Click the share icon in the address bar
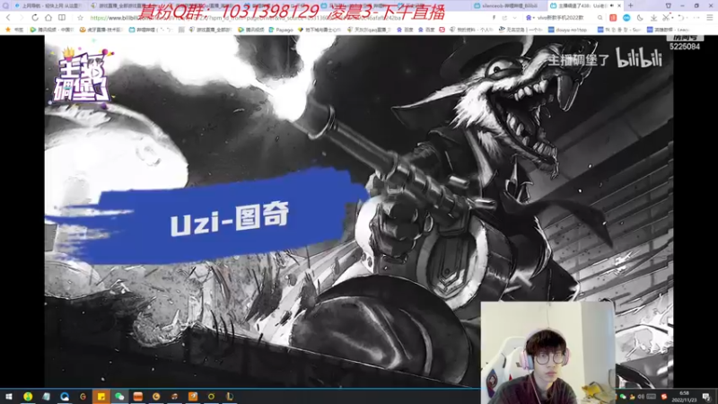This screenshot has height=404, width=718. 504,18
